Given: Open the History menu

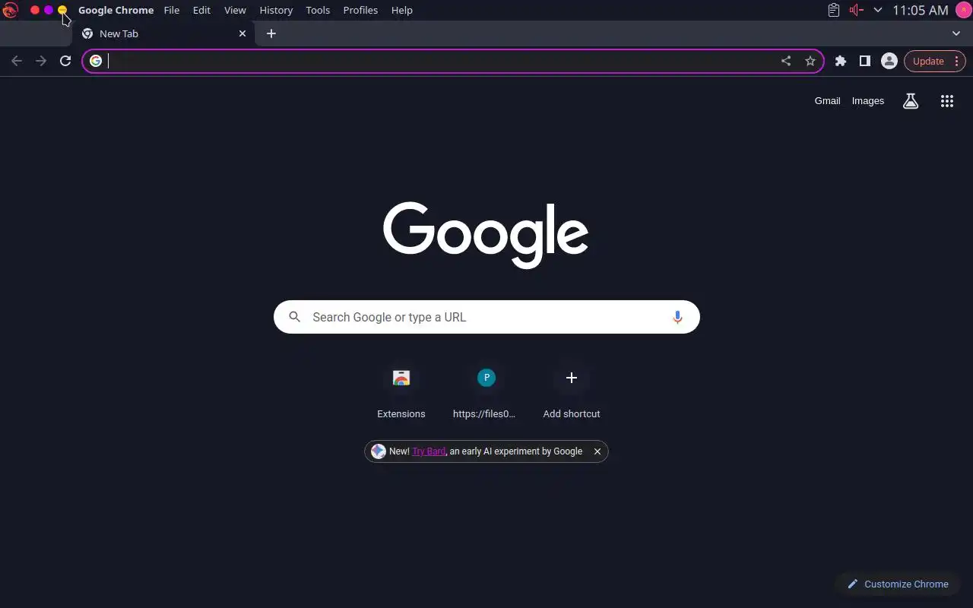Looking at the screenshot, I should pyautogui.click(x=276, y=10).
